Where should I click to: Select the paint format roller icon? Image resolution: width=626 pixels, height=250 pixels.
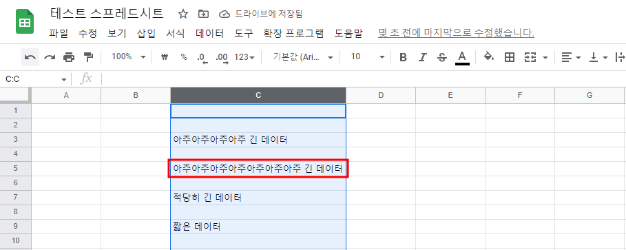(x=88, y=57)
